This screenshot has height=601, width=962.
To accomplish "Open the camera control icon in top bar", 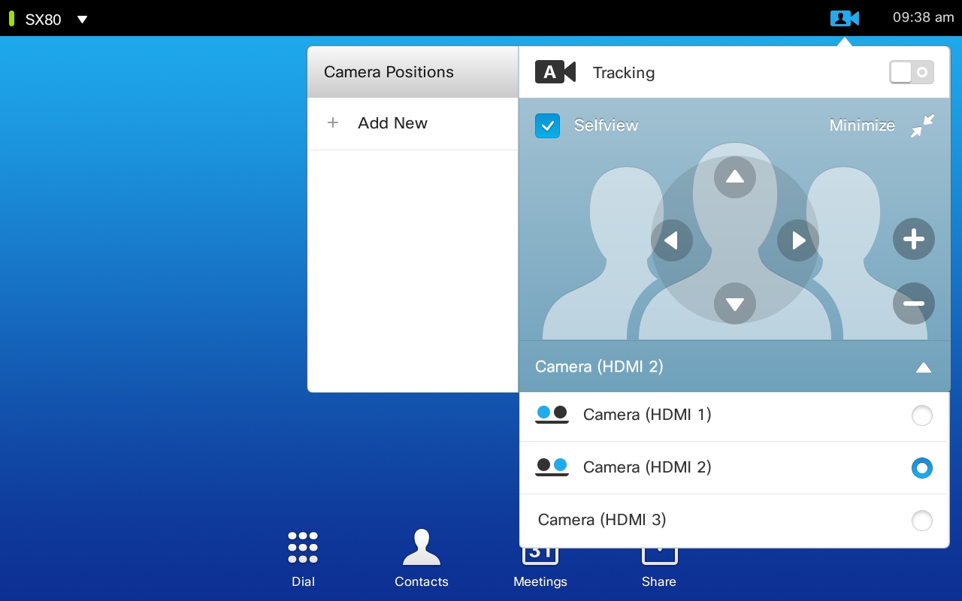I will click(x=845, y=18).
